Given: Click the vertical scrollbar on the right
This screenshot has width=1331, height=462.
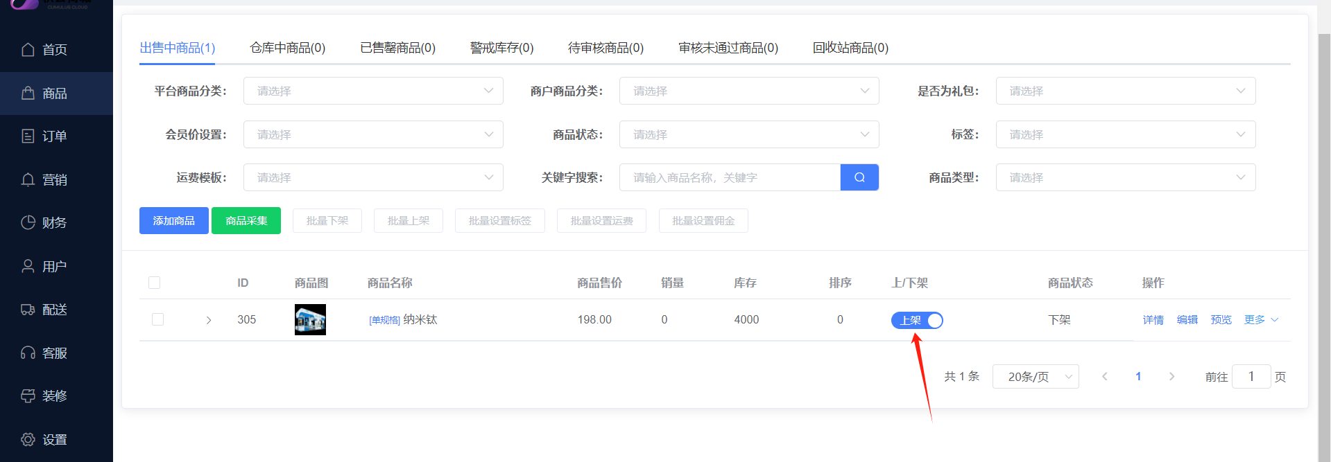Looking at the screenshot, I should click(1323, 208).
